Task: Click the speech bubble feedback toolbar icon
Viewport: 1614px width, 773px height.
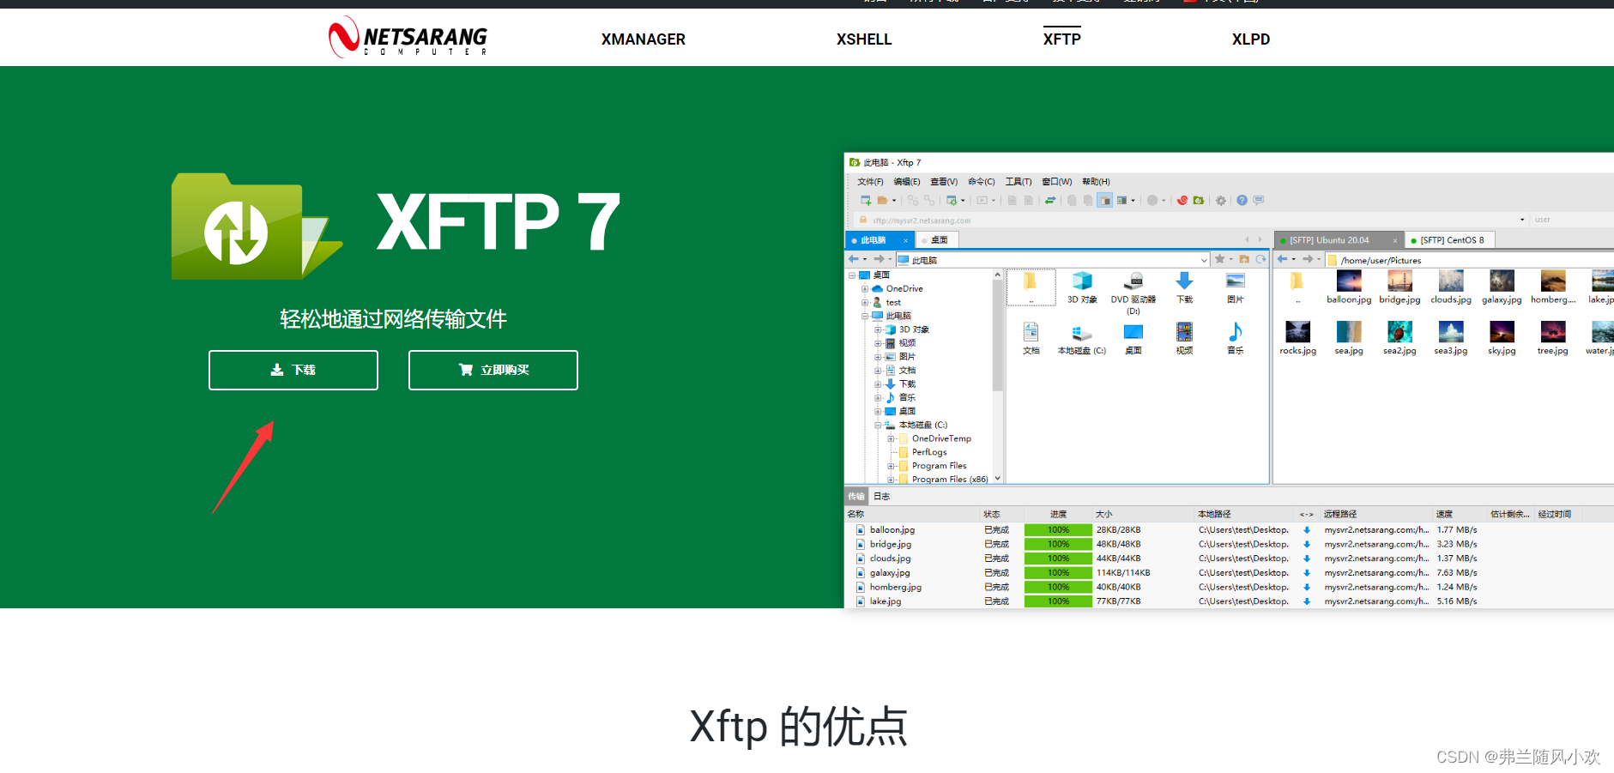Action: tap(1259, 200)
